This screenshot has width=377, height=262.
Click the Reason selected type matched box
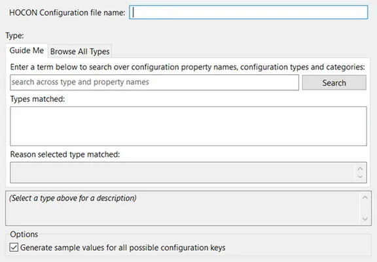click(x=188, y=172)
